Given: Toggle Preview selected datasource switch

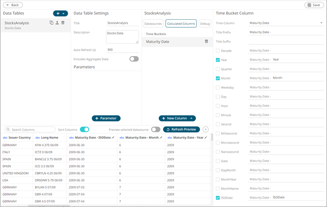Looking at the screenshot, I should 156,130.
